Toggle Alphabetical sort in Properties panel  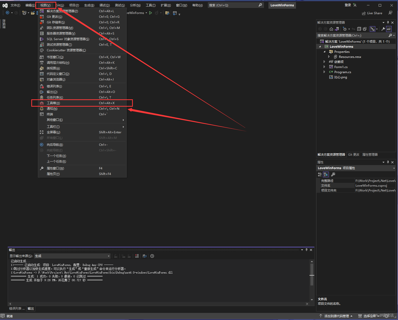coord(326,174)
